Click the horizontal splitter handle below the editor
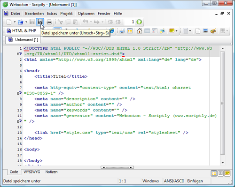 [x=117, y=167]
